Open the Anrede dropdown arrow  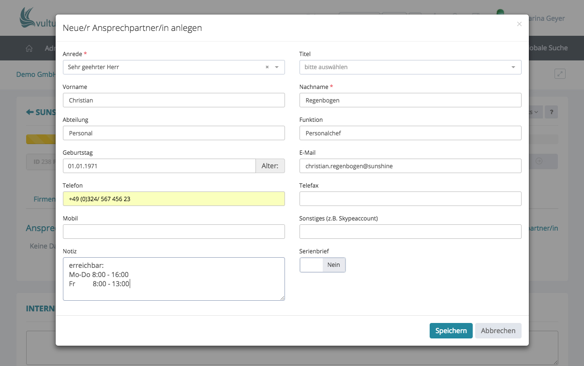(x=277, y=67)
